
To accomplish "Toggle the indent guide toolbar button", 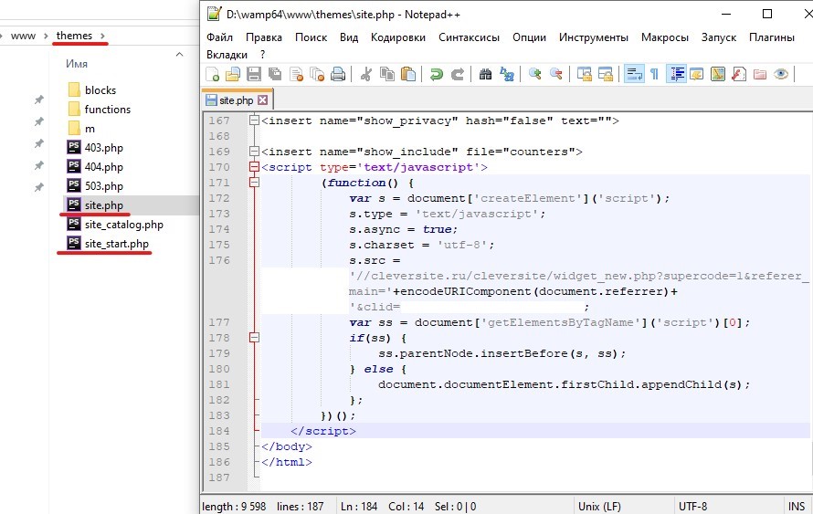I will pyautogui.click(x=677, y=75).
